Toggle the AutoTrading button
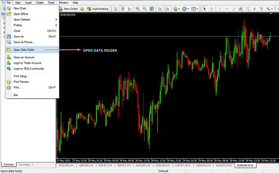279x173 pixels. [98, 9]
